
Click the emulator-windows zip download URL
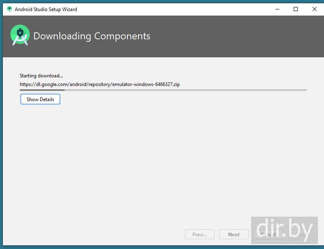[100, 84]
